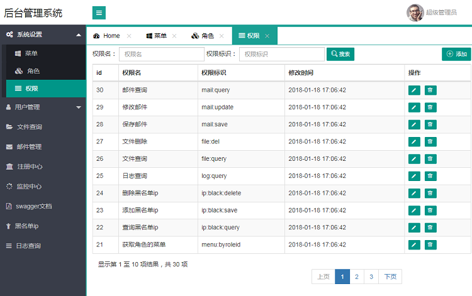The image size is (472, 296).
Task: Select the 获取角色的菜单 cell
Action: pos(159,244)
